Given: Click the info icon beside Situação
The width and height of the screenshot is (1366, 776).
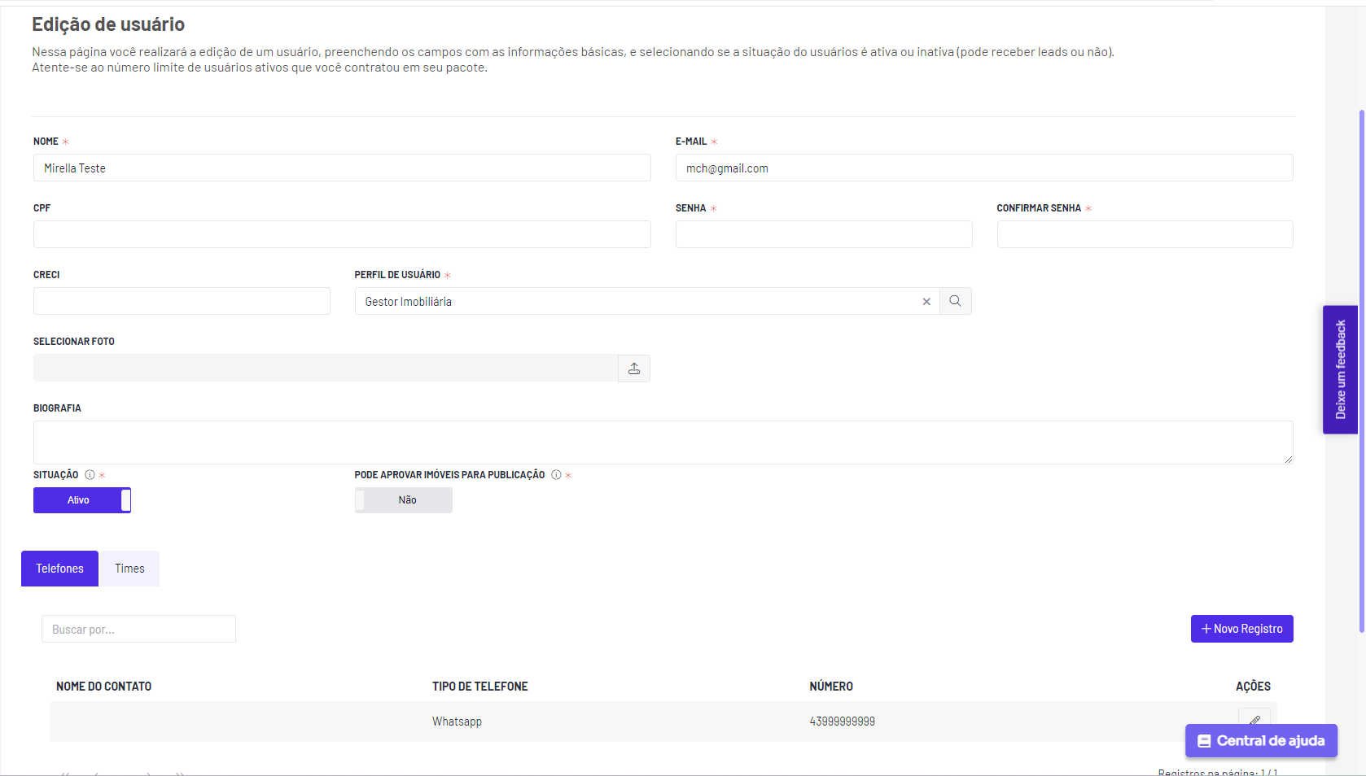Looking at the screenshot, I should [90, 475].
